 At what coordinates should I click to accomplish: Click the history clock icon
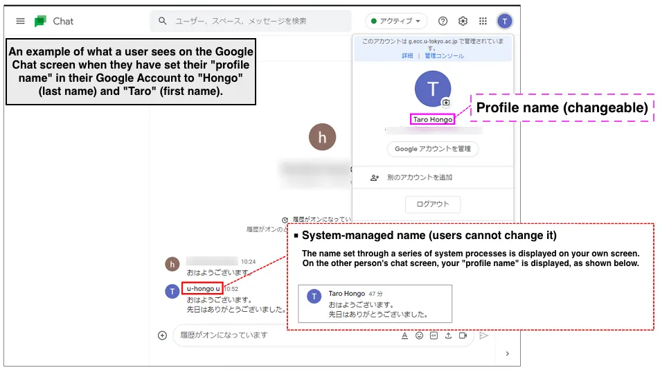point(285,220)
